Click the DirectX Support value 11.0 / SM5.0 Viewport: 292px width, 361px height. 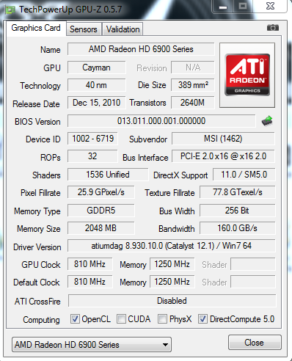[244, 175]
